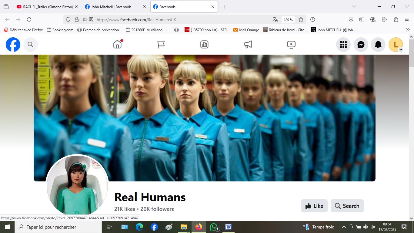The height and width of the screenshot is (233, 414).
Task: Open Microsoft Word from the taskbar
Action: coord(228,227)
